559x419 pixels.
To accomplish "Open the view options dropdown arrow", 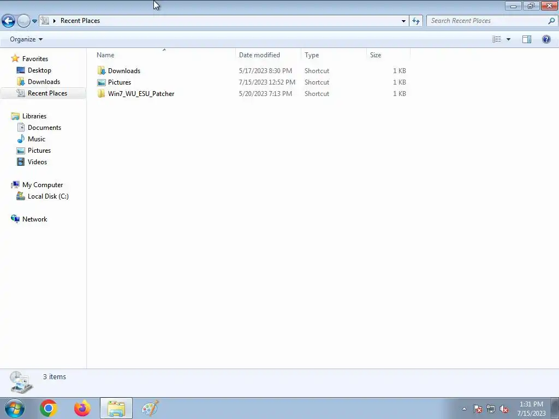I will 508,39.
